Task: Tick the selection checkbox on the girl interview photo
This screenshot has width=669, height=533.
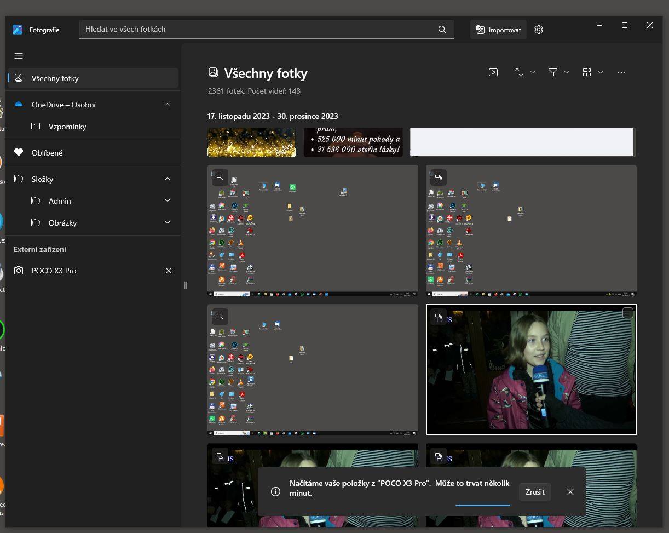Action: (x=628, y=313)
